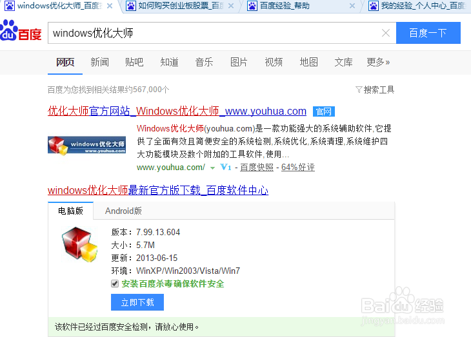Click the paw favicon on 百度经验_帮助 tab
The image size is (471, 337).
click(x=252, y=6)
